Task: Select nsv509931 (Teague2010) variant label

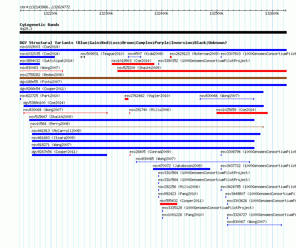Action: click(x=102, y=54)
